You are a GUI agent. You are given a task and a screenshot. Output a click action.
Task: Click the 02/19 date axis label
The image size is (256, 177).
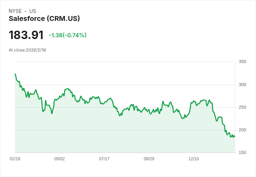pyautogui.click(x=15, y=159)
